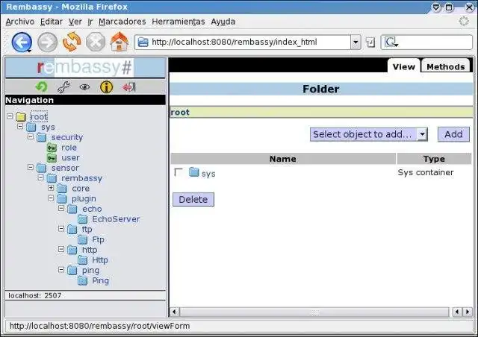Click the page icon in URL bar

click(143, 42)
